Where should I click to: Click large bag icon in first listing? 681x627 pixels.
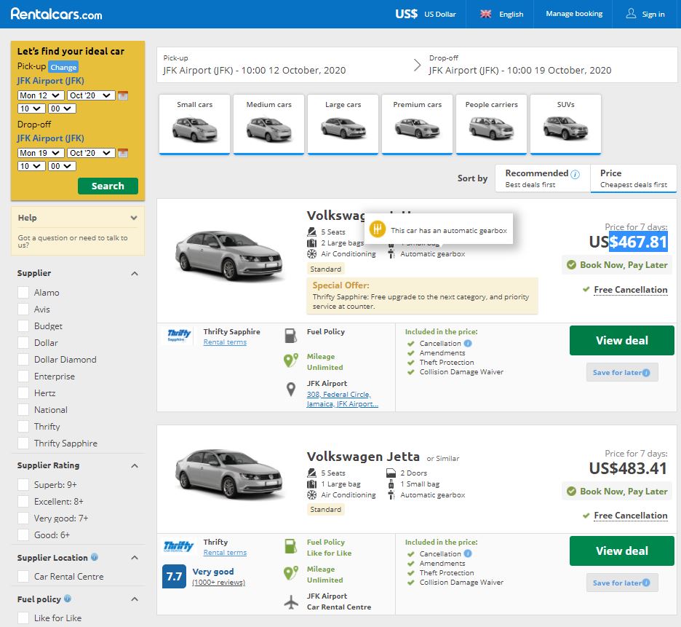click(x=312, y=242)
